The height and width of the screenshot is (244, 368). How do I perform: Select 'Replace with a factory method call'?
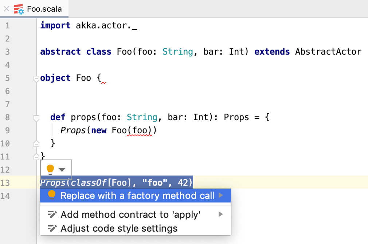(x=137, y=196)
